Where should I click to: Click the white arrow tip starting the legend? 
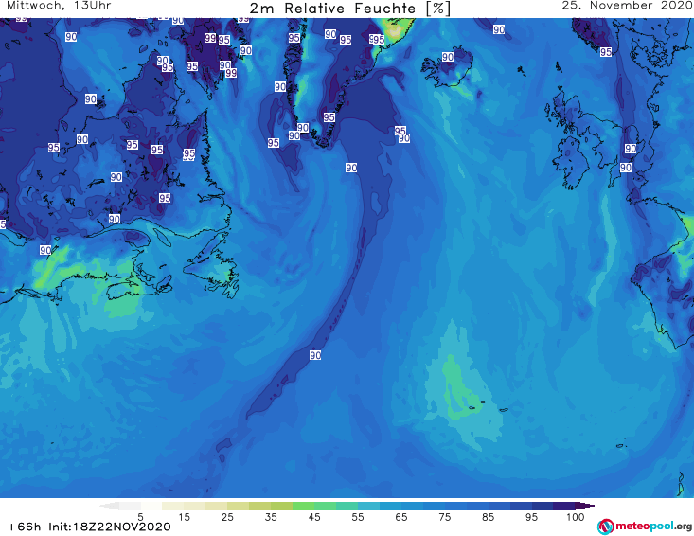pos(109,506)
